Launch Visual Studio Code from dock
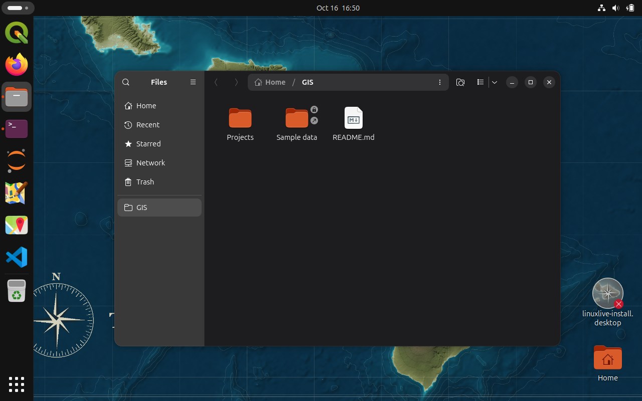 click(x=17, y=257)
